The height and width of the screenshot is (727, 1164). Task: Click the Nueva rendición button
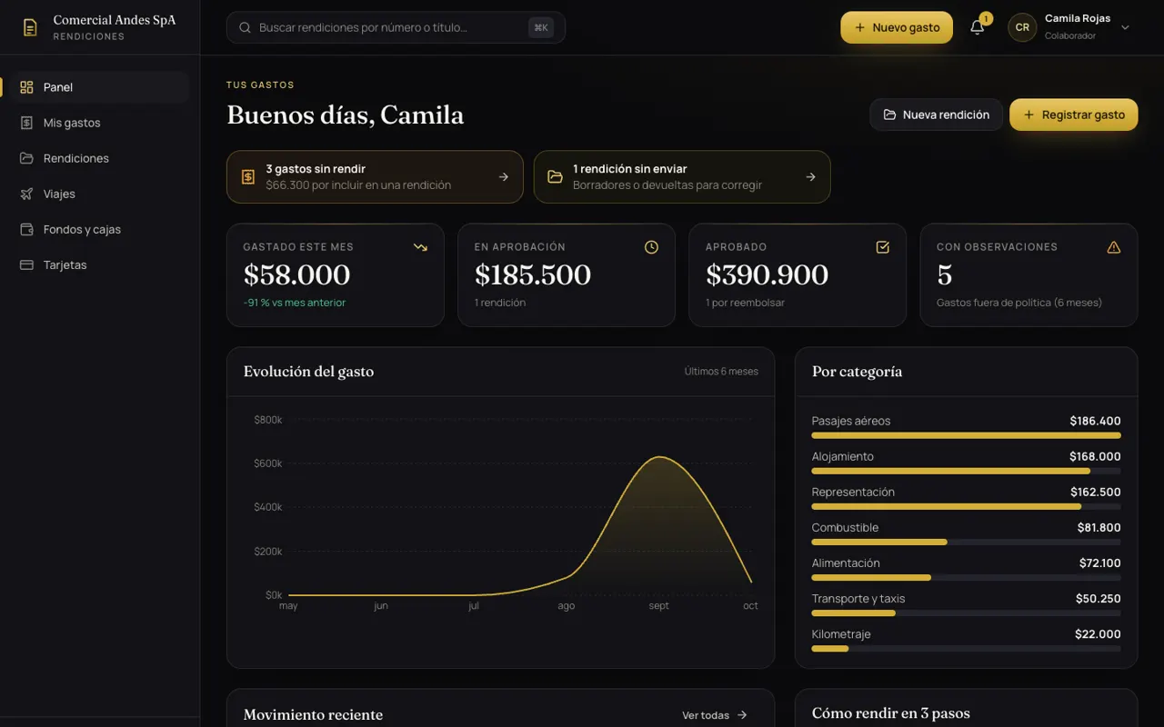[937, 115]
